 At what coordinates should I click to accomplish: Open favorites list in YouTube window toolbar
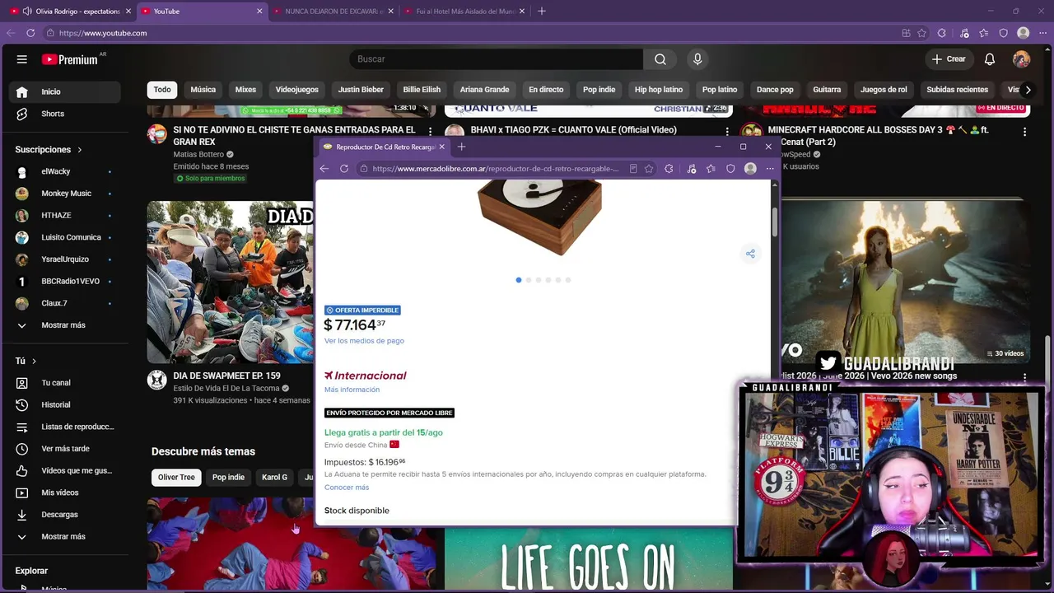pos(984,33)
